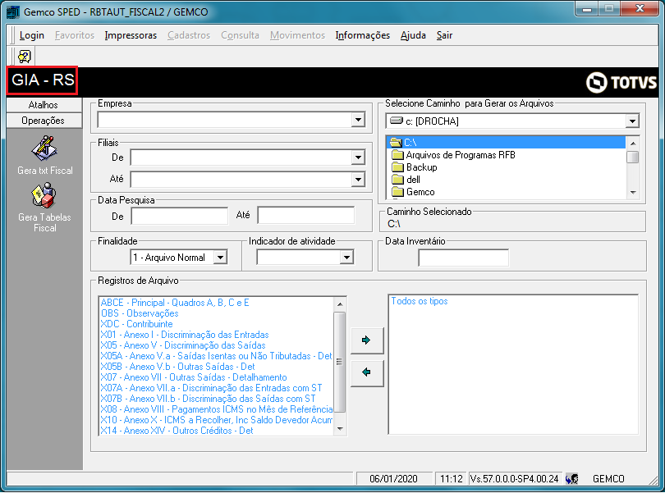Screen dimensions: 665x493
Task: Click the right arrow to add a registro
Action: click(x=367, y=340)
